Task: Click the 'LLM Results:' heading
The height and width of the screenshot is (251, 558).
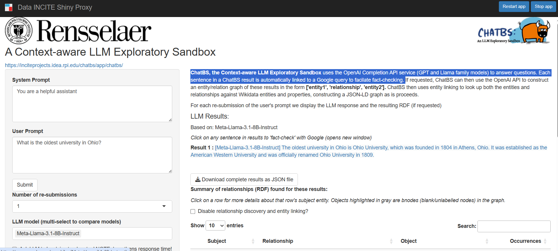Action: [x=210, y=116]
